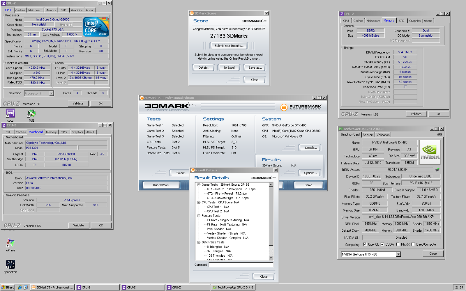466x291 pixels.
Task: Switch to 3DMark05 Professional taskbar button
Action: pyautogui.click(x=52, y=287)
